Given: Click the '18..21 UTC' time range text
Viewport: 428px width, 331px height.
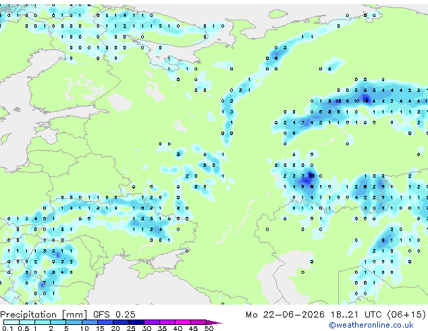Looking at the screenshot, I should pos(356,315).
